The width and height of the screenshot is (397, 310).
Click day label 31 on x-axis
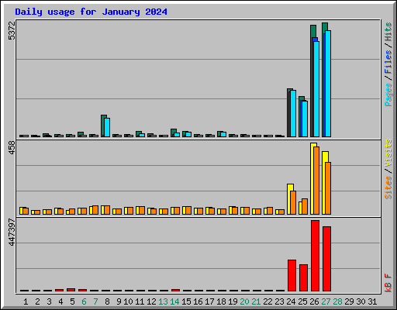[372, 301]
